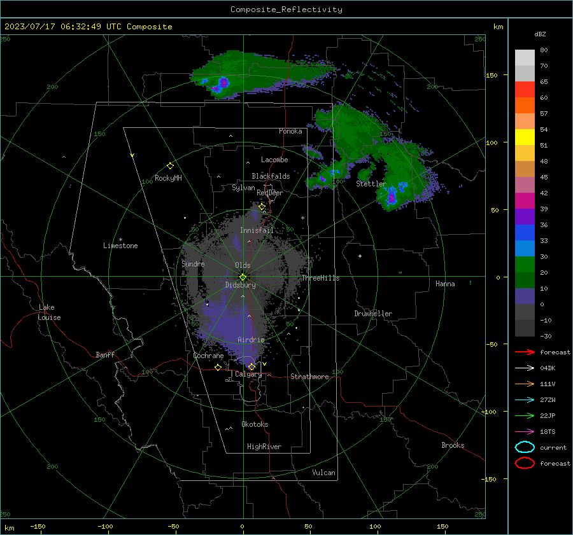Click the Calgary city label
This screenshot has height=535, width=573.
click(248, 374)
